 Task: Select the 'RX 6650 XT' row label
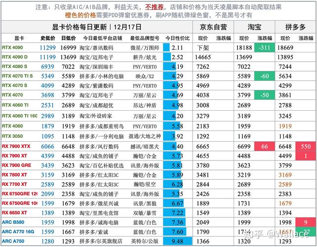click(14, 213)
